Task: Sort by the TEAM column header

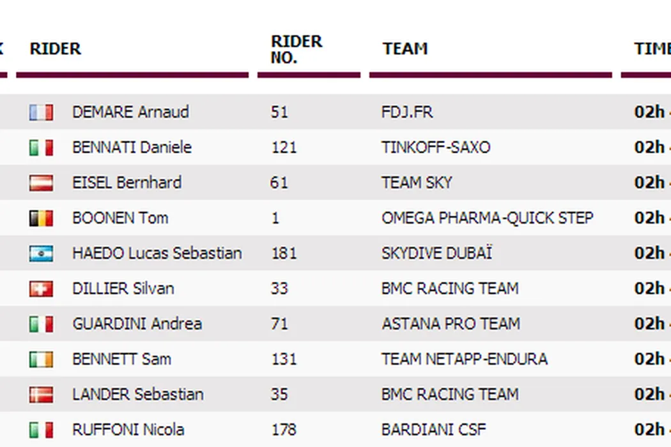Action: click(405, 49)
